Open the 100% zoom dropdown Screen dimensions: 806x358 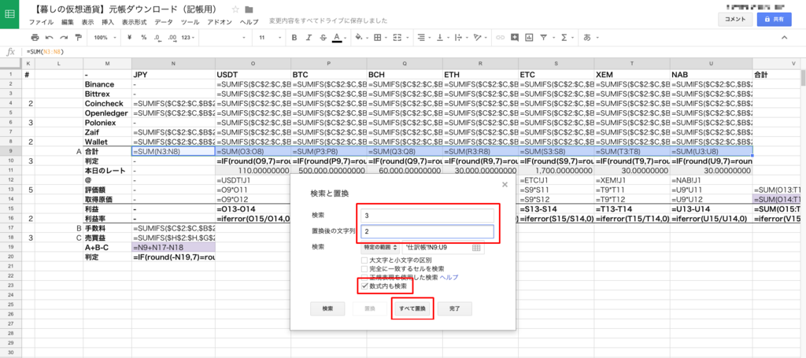[105, 38]
